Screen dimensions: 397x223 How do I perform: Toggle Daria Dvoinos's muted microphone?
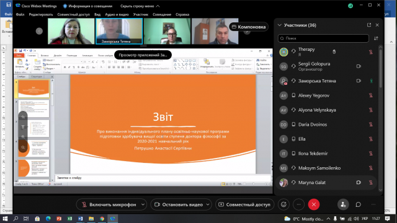pyautogui.click(x=371, y=125)
